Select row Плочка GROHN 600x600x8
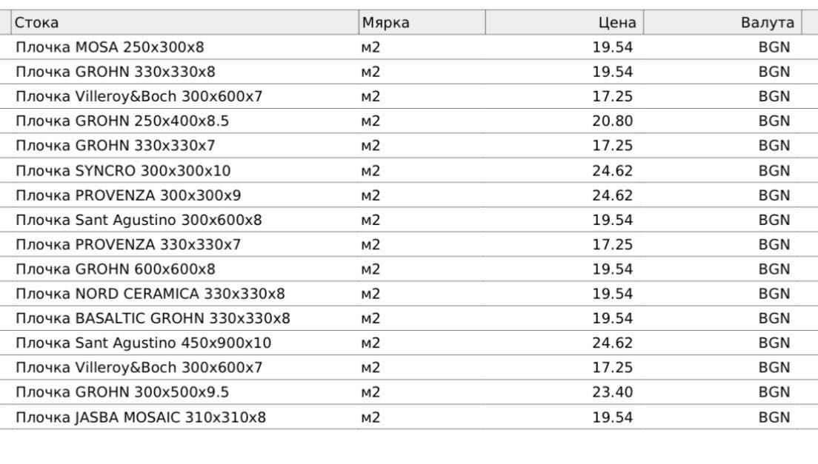The height and width of the screenshot is (464, 818). (x=409, y=269)
